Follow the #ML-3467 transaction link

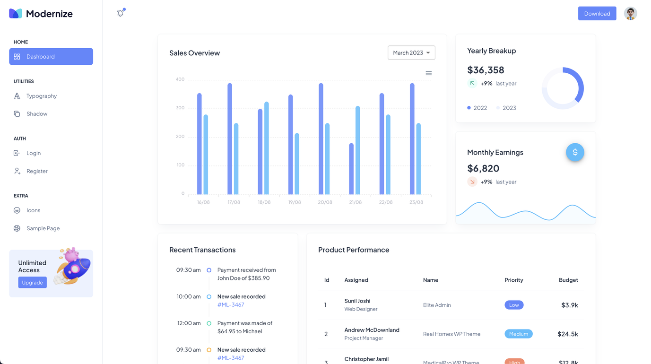click(230, 305)
